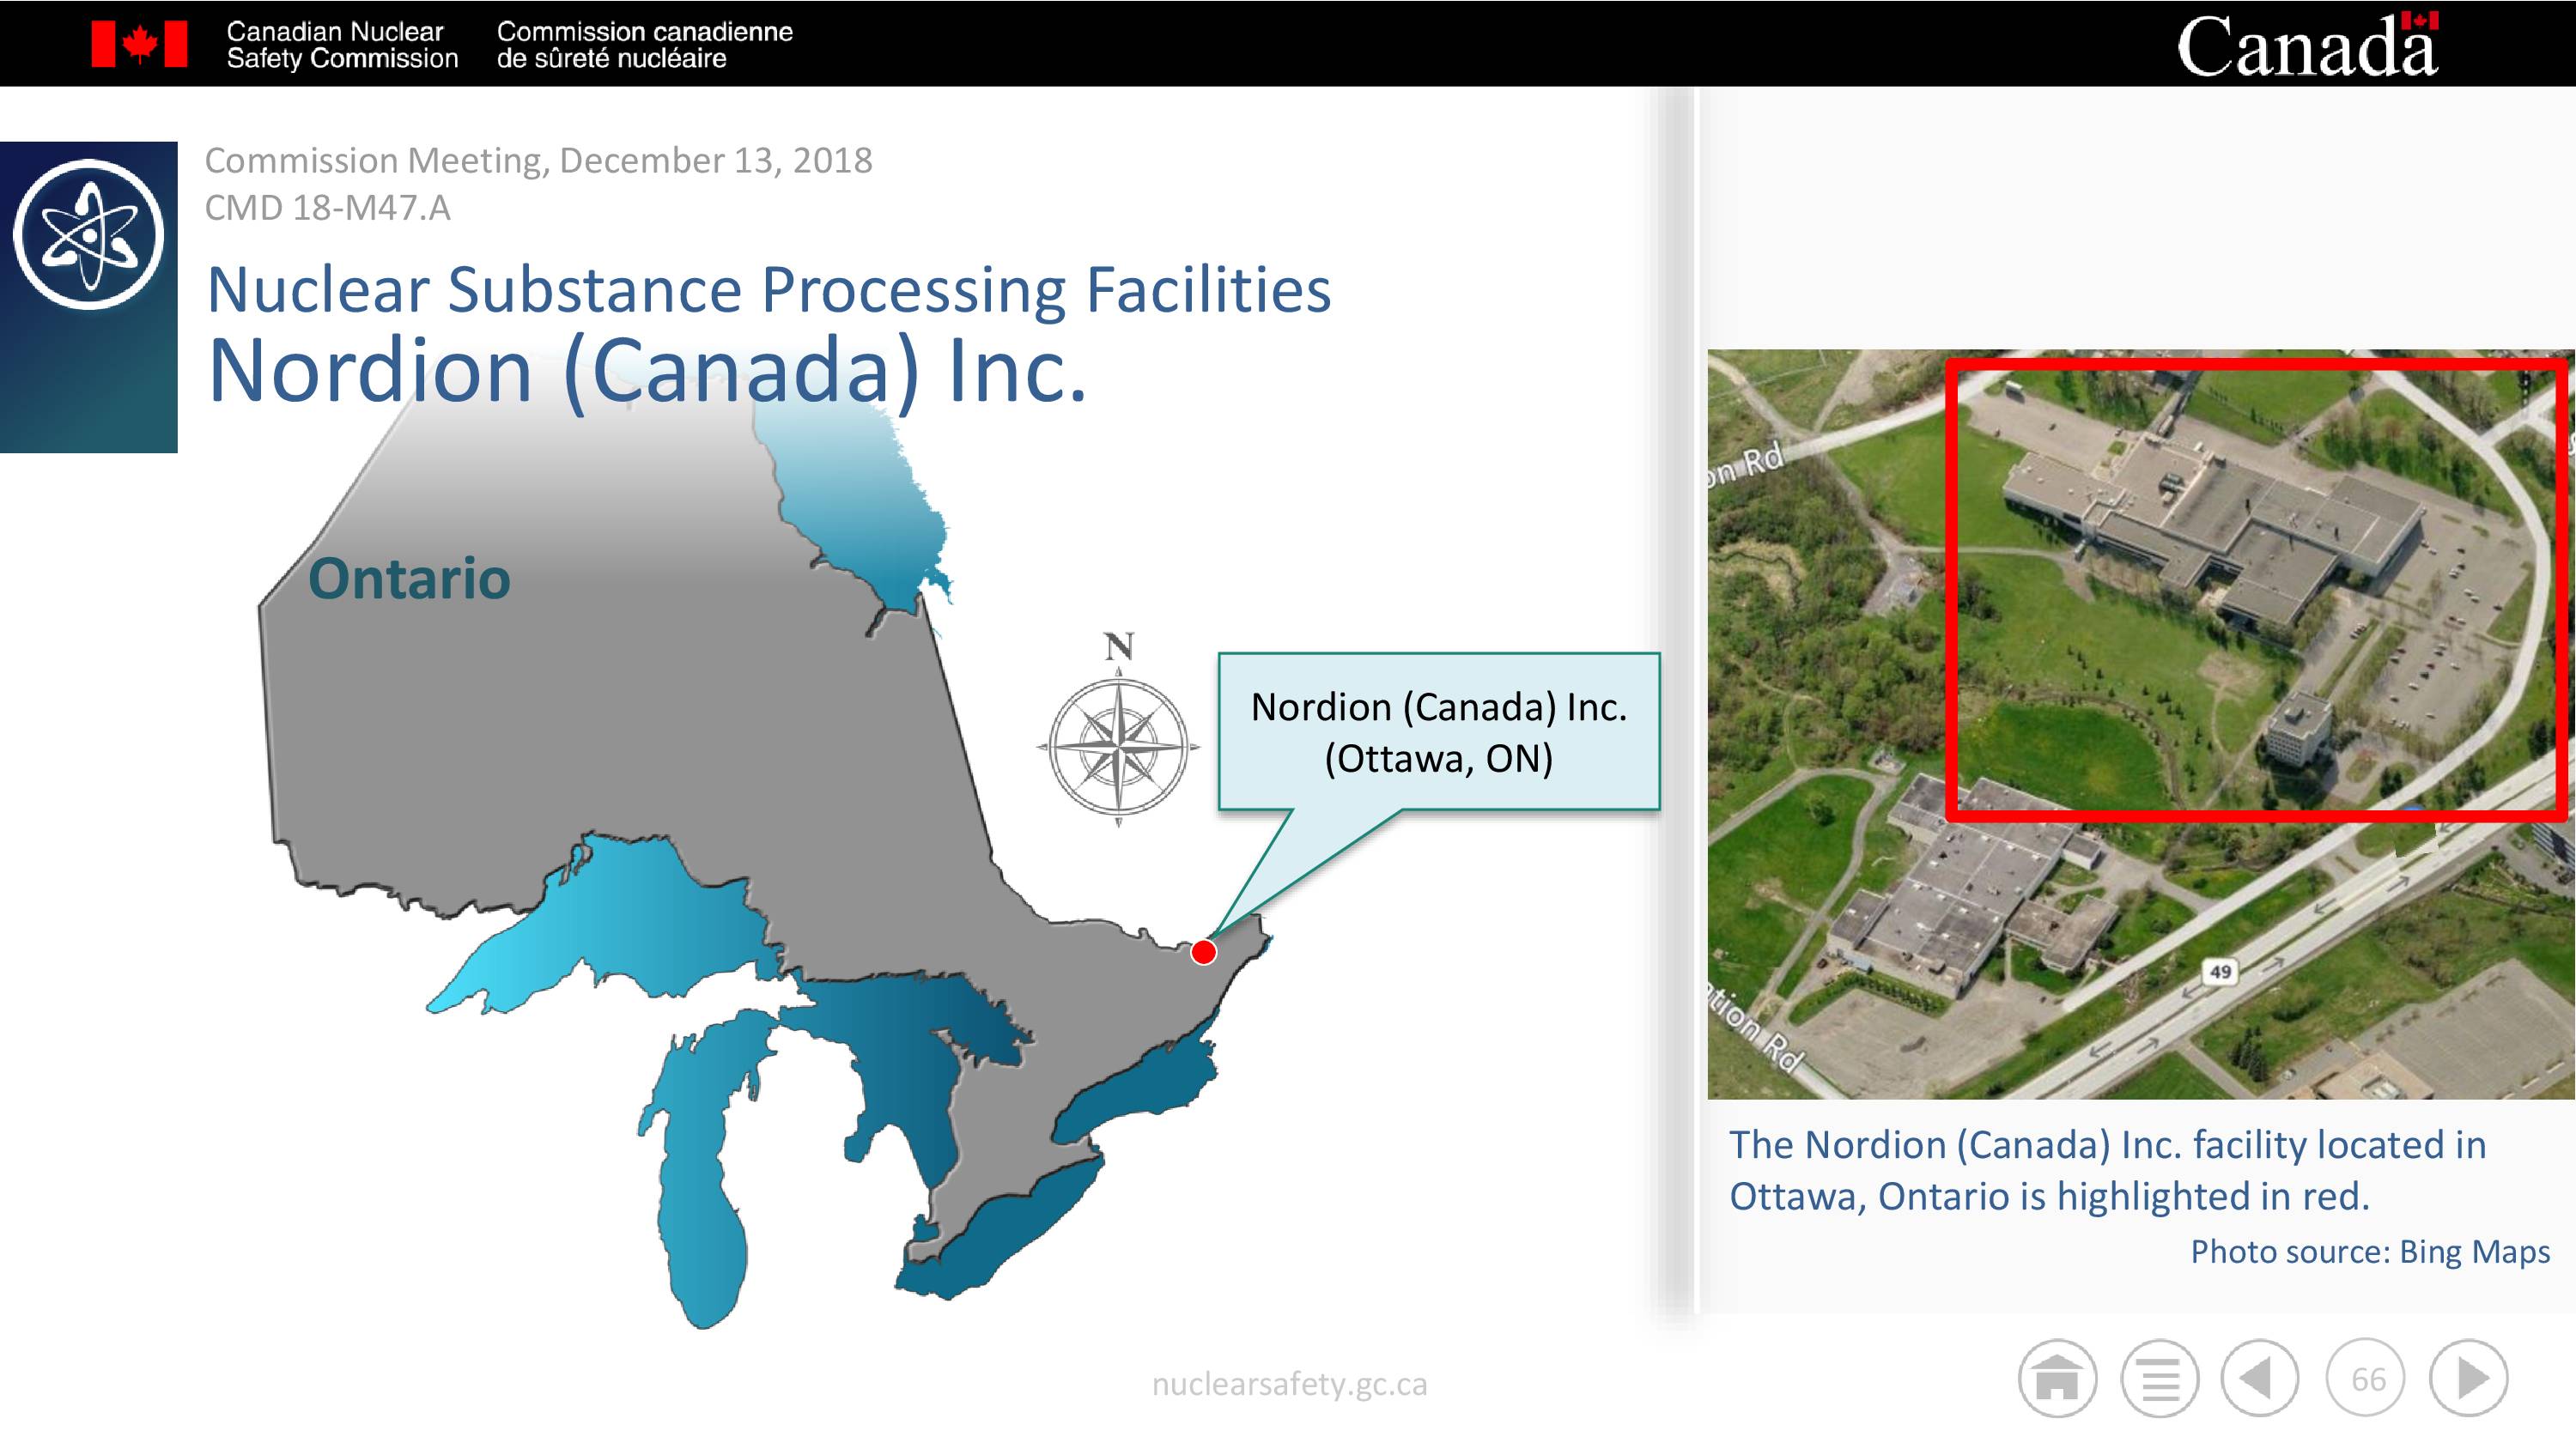Click the Ontario map label
Screen dimensions: 2576x1449
[409, 578]
